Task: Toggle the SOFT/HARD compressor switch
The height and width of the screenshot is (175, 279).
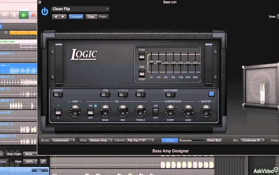Action: [x=170, y=95]
